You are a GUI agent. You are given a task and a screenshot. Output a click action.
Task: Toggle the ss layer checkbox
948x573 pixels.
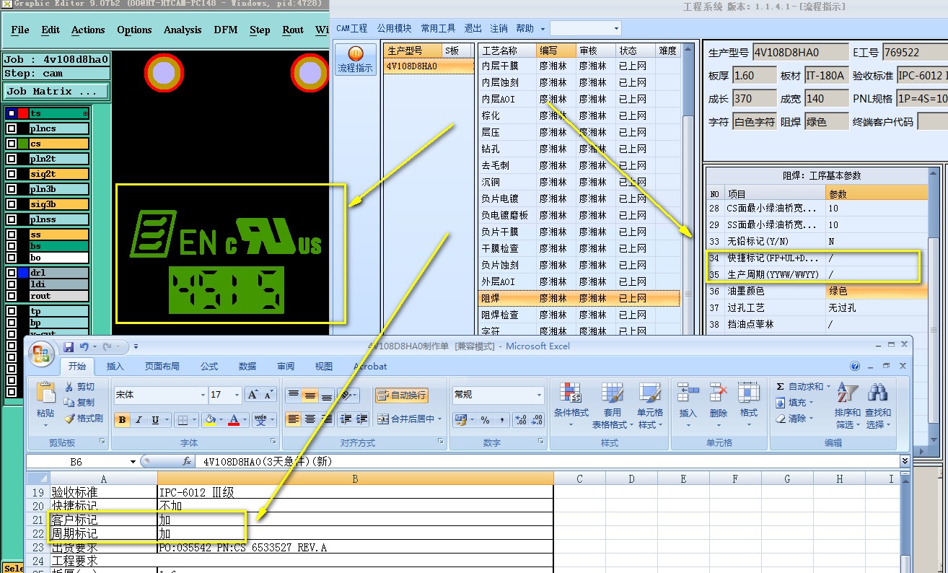point(12,235)
